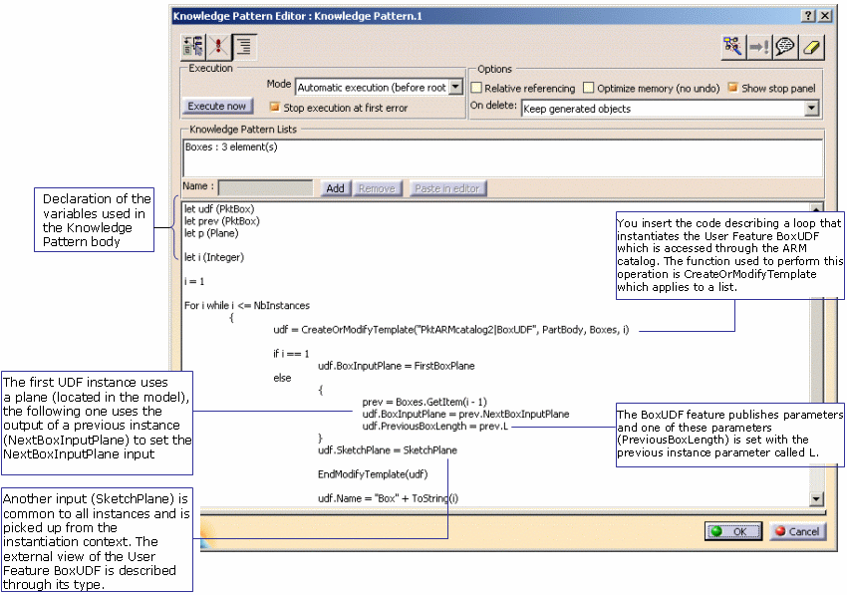Open the dialog's question mark help button

[807, 16]
